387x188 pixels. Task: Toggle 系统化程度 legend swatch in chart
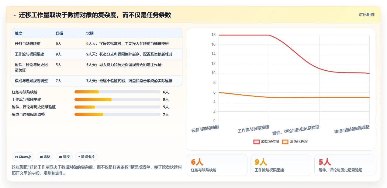point(285,142)
